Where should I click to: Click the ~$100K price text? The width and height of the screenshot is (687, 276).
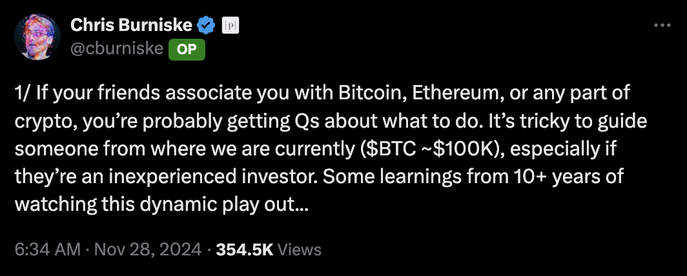[x=465, y=150]
